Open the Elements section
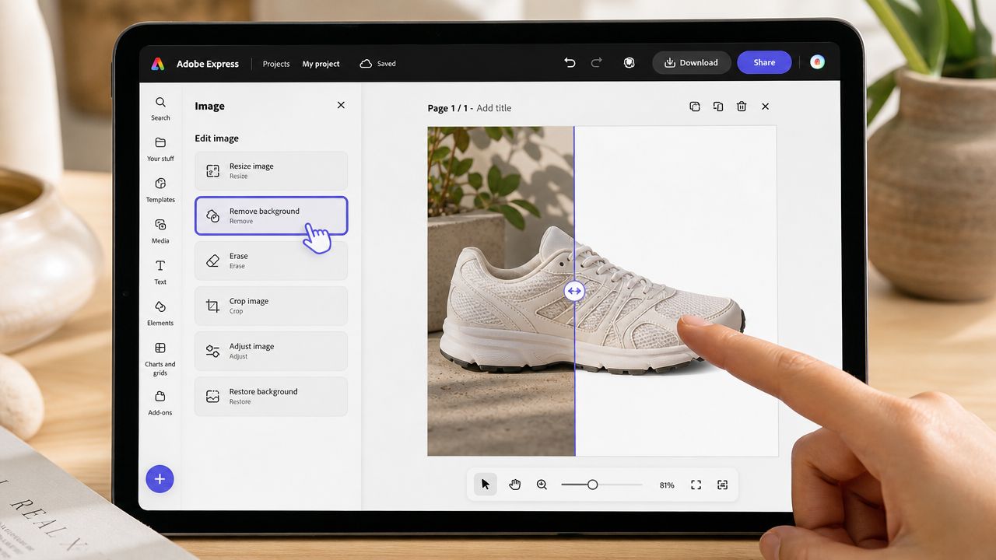996x560 pixels. (x=160, y=313)
